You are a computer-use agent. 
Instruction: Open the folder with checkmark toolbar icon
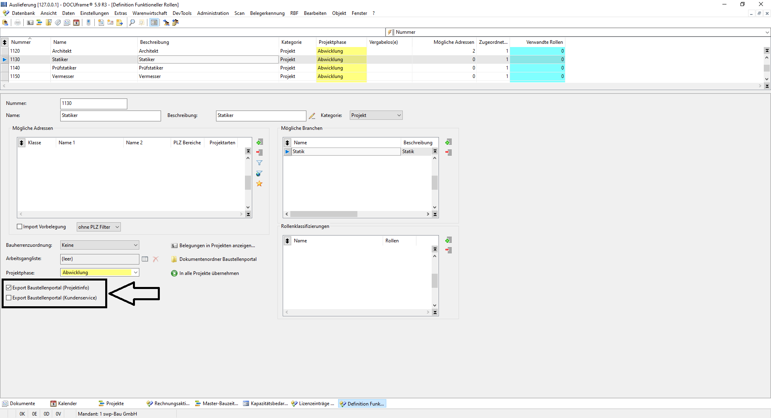pyautogui.click(x=49, y=23)
